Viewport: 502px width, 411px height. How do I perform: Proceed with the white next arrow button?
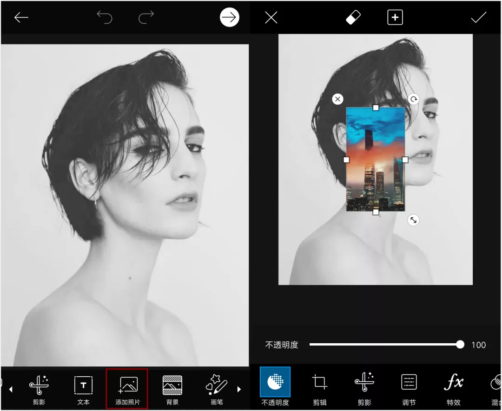click(x=229, y=18)
